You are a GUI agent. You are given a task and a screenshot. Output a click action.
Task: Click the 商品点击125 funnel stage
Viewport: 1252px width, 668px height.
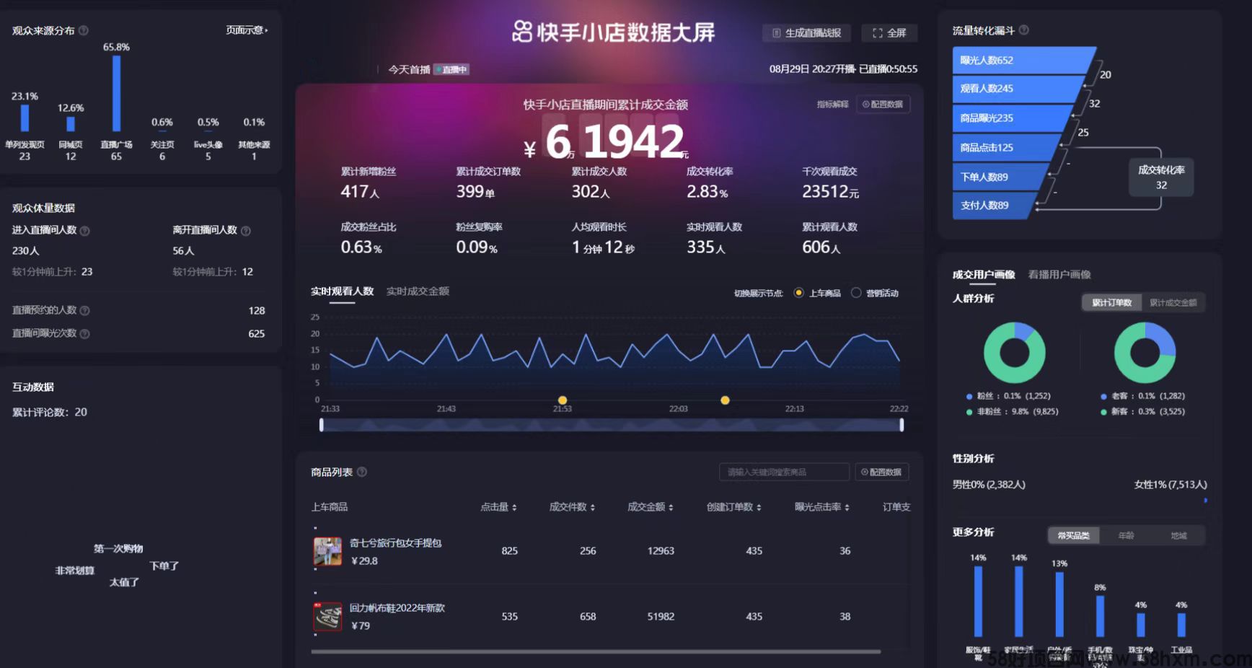pos(1007,147)
